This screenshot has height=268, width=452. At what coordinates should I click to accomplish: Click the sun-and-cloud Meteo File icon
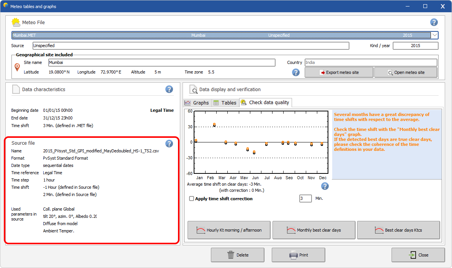point(16,22)
